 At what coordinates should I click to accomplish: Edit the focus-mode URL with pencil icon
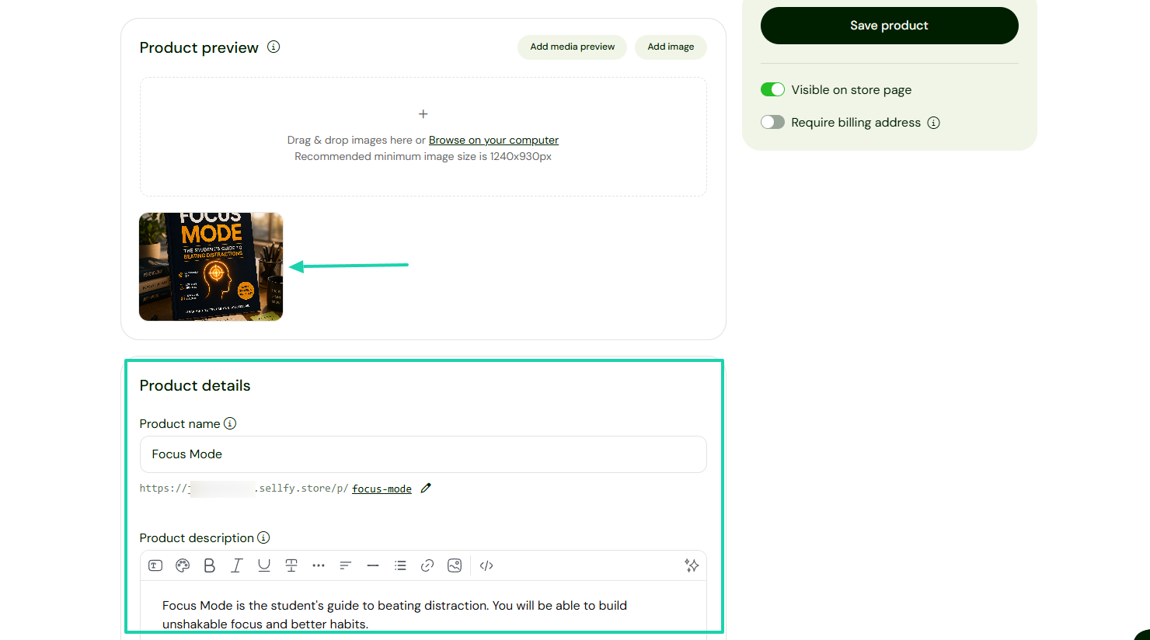[426, 488]
